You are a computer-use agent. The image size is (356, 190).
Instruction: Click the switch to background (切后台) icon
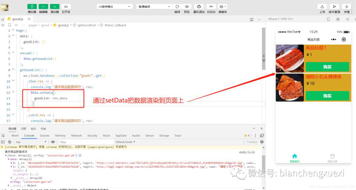pyautogui.click(x=211, y=7)
